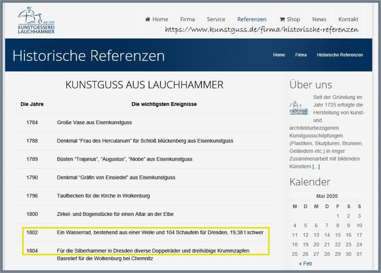Click the 1784 Große Vase entry
Screen dimensions: 381x273
tap(94, 122)
